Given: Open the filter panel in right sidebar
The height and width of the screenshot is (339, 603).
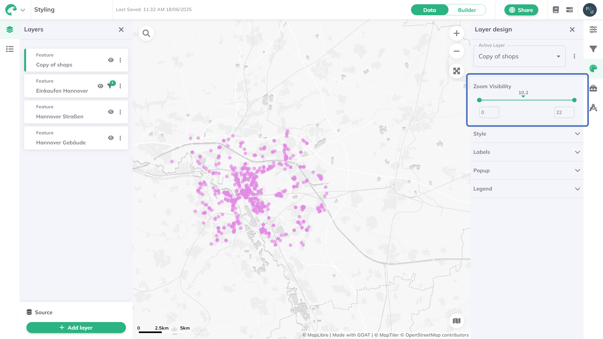Looking at the screenshot, I should (x=593, y=49).
